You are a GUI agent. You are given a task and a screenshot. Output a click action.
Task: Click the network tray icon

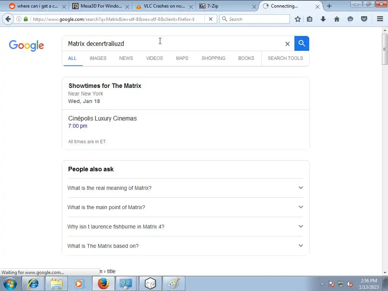341,284
